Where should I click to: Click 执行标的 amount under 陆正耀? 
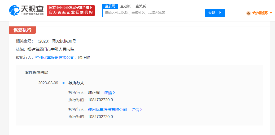101,100
